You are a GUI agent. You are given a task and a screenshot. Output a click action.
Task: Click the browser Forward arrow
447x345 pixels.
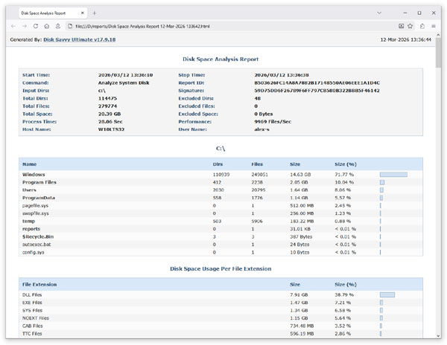click(25, 26)
